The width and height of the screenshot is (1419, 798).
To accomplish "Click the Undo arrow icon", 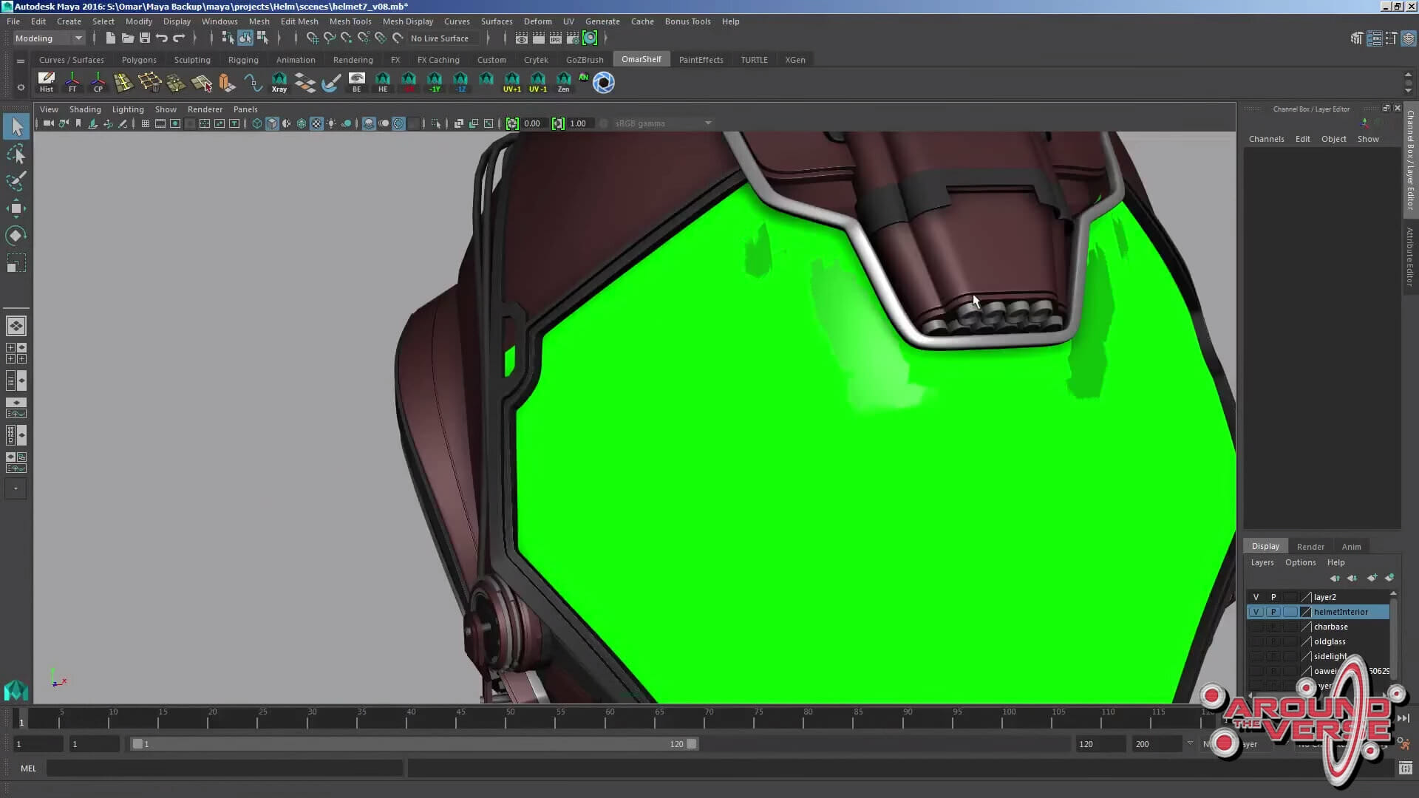I will [162, 38].
